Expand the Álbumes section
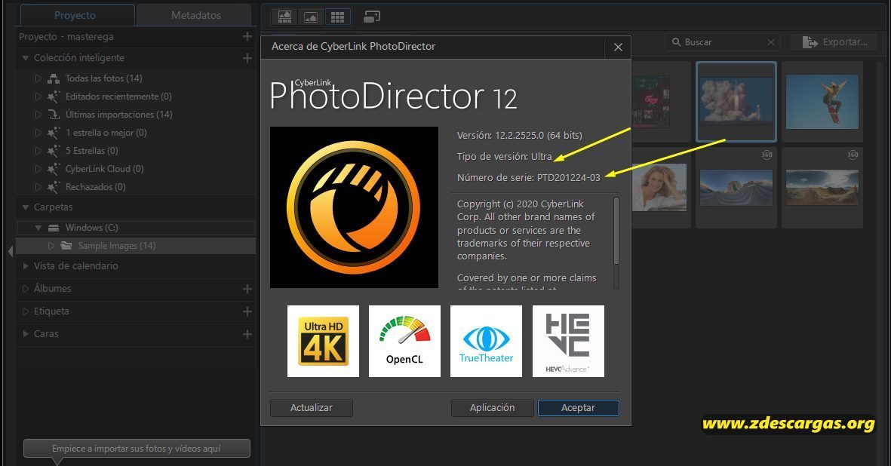891x466 pixels. 26,289
